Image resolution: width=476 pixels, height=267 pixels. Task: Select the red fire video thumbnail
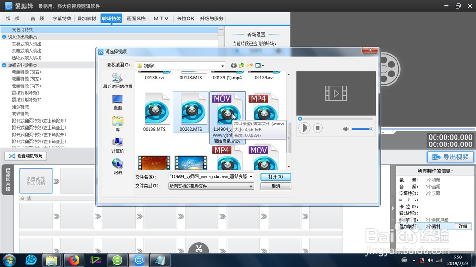tap(154, 162)
